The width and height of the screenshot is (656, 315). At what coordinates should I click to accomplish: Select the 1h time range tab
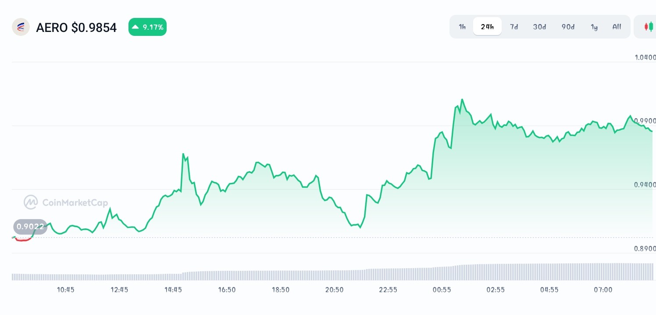462,27
